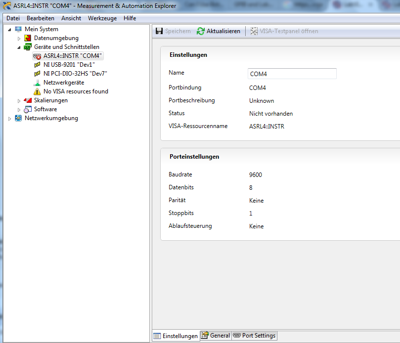Click the Datenumgebung icon in tree
The height and width of the screenshot is (343, 400).
[28, 38]
